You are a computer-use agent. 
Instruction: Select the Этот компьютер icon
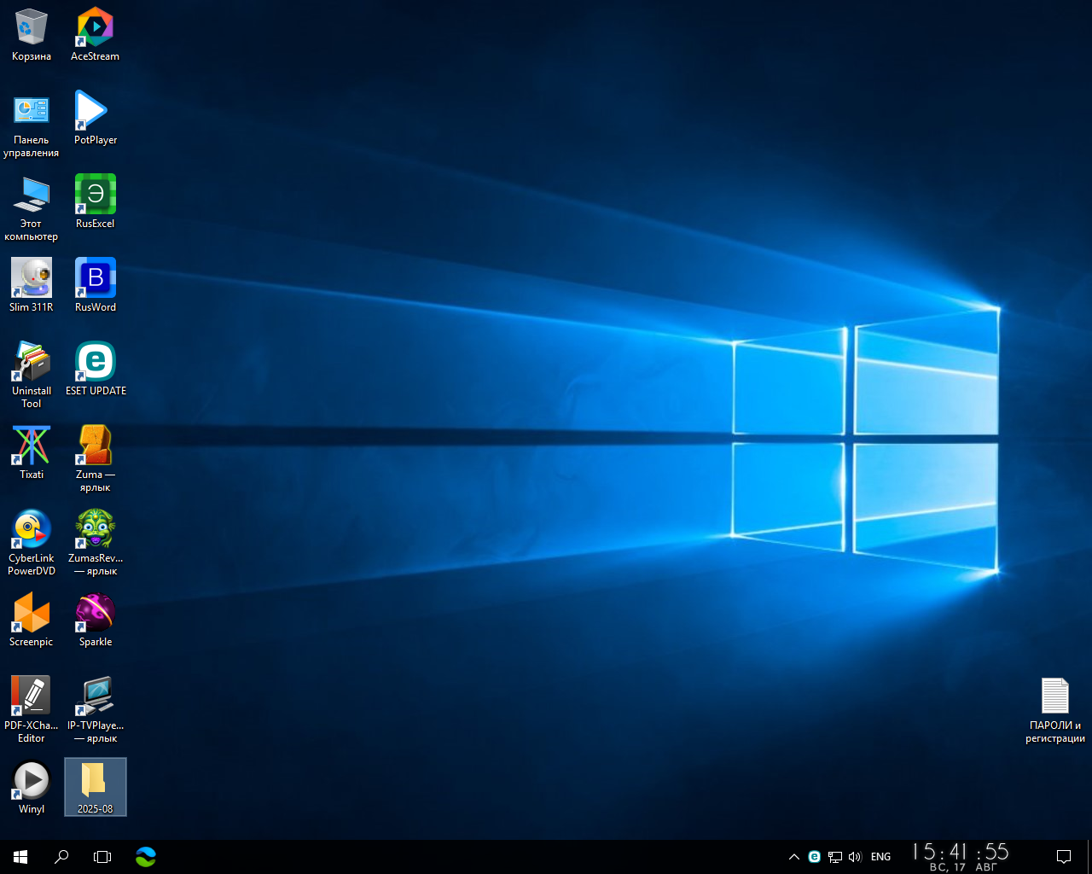[32, 209]
